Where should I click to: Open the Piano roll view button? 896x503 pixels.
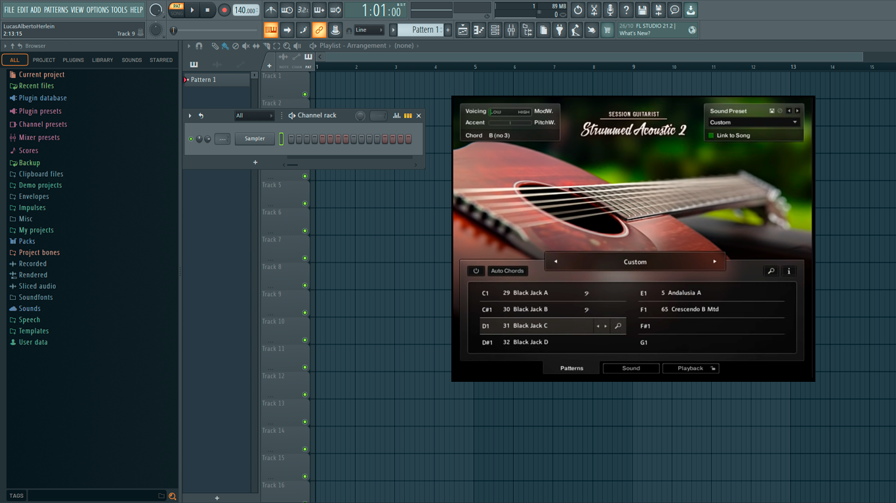tap(479, 30)
